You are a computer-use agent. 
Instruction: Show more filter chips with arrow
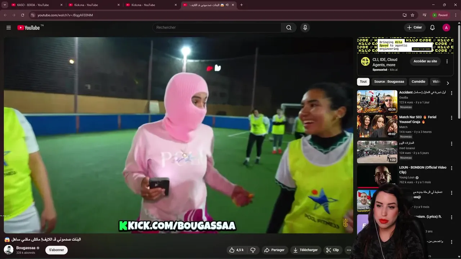click(448, 83)
